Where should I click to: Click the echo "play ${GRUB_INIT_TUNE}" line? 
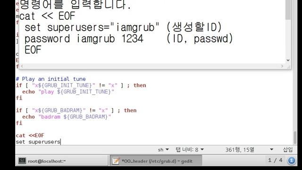(68, 92)
